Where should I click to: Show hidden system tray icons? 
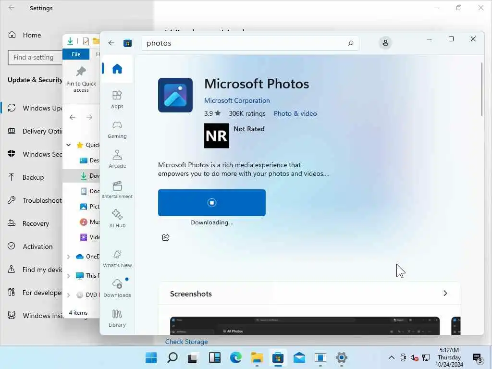click(x=391, y=357)
